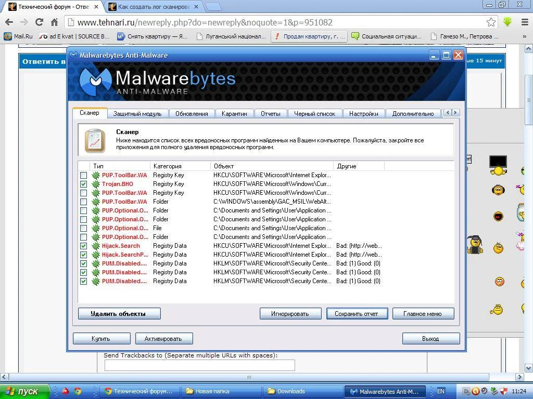Click the Игнорировать button
Image resolution: width=533 pixels, height=399 pixels.
click(290, 313)
